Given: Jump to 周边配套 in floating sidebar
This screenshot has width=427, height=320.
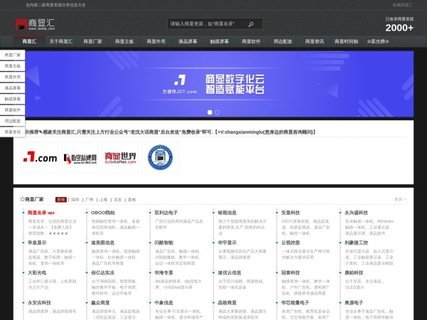Looking at the screenshot, I should (x=13, y=121).
